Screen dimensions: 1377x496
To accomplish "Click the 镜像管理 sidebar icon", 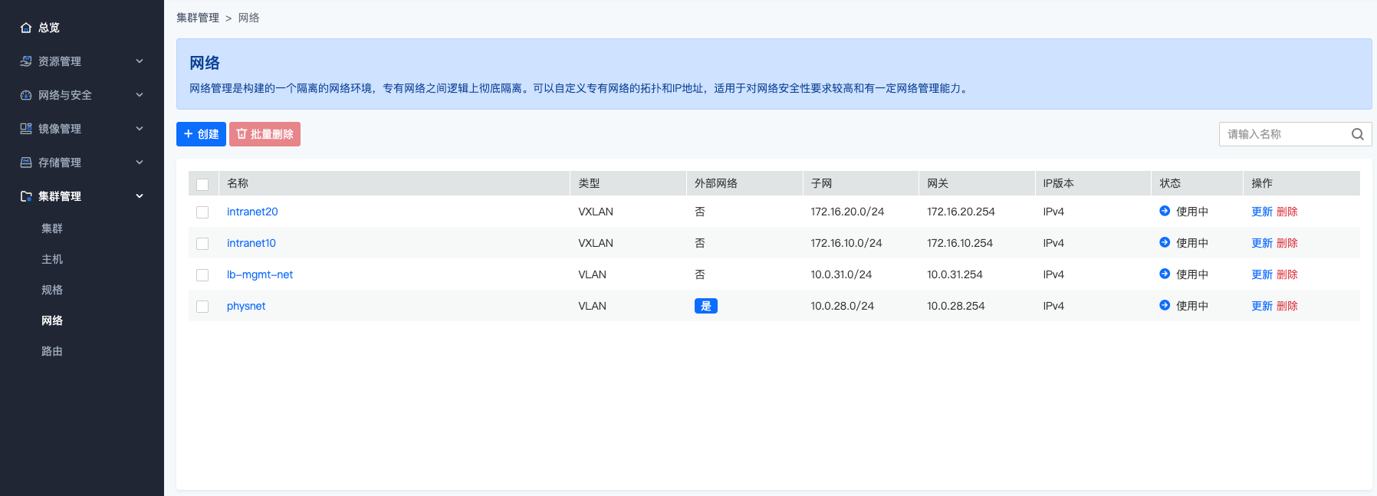I will pos(26,129).
